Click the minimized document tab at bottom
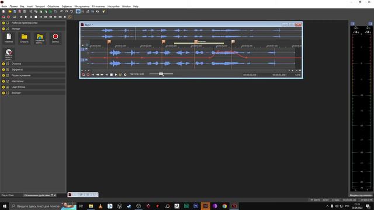This screenshot has height=210, width=374. coord(83,195)
